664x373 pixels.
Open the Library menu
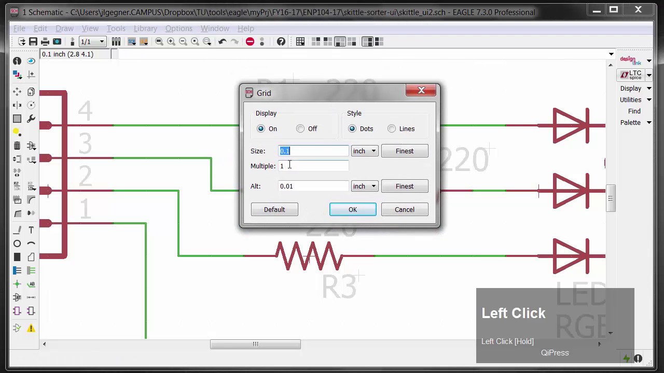[x=145, y=28]
